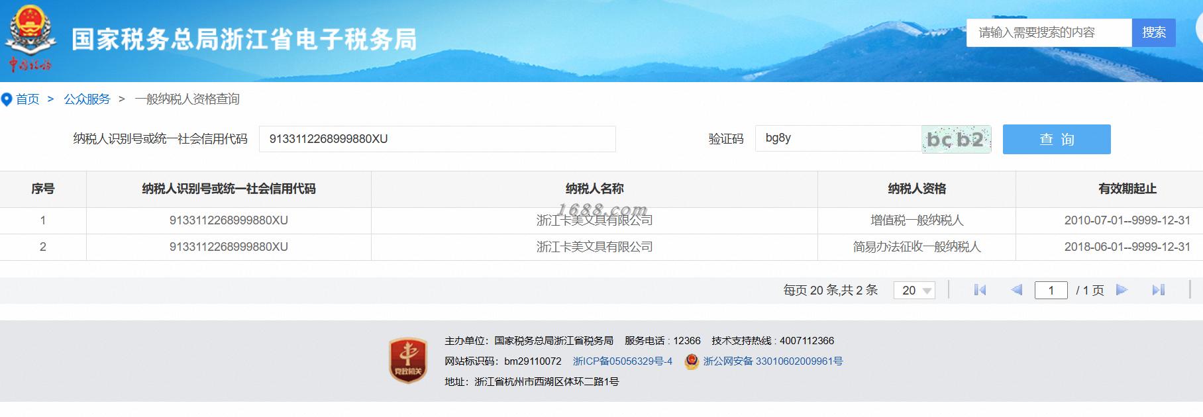Click 纳税人识别号或统一社会信用代码 column header
Image resolution: width=1203 pixels, height=417 pixels.
tap(229, 189)
